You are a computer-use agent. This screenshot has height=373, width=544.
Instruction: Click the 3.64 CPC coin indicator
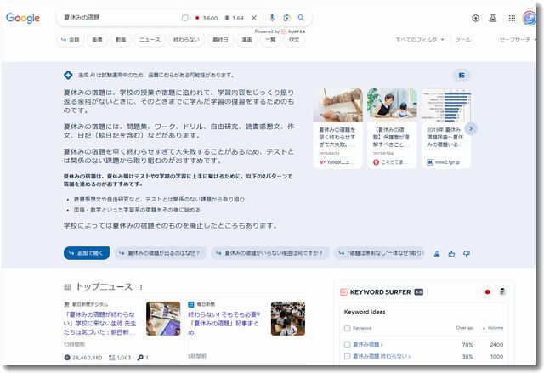(234, 18)
